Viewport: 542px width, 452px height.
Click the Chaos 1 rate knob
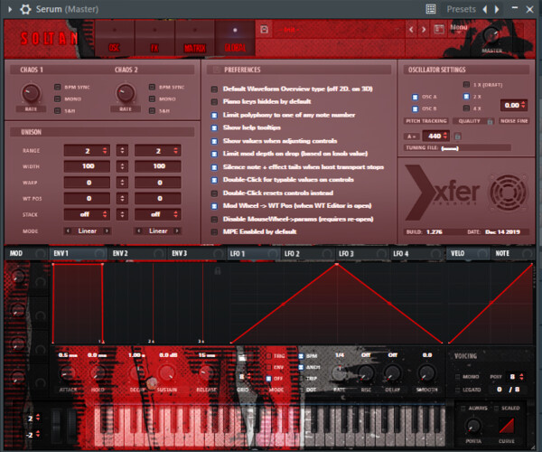click(x=31, y=93)
